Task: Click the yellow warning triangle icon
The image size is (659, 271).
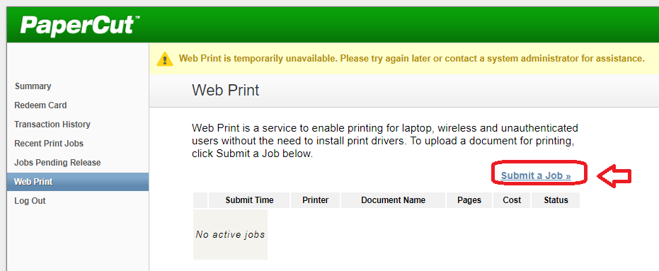Action: coord(165,59)
